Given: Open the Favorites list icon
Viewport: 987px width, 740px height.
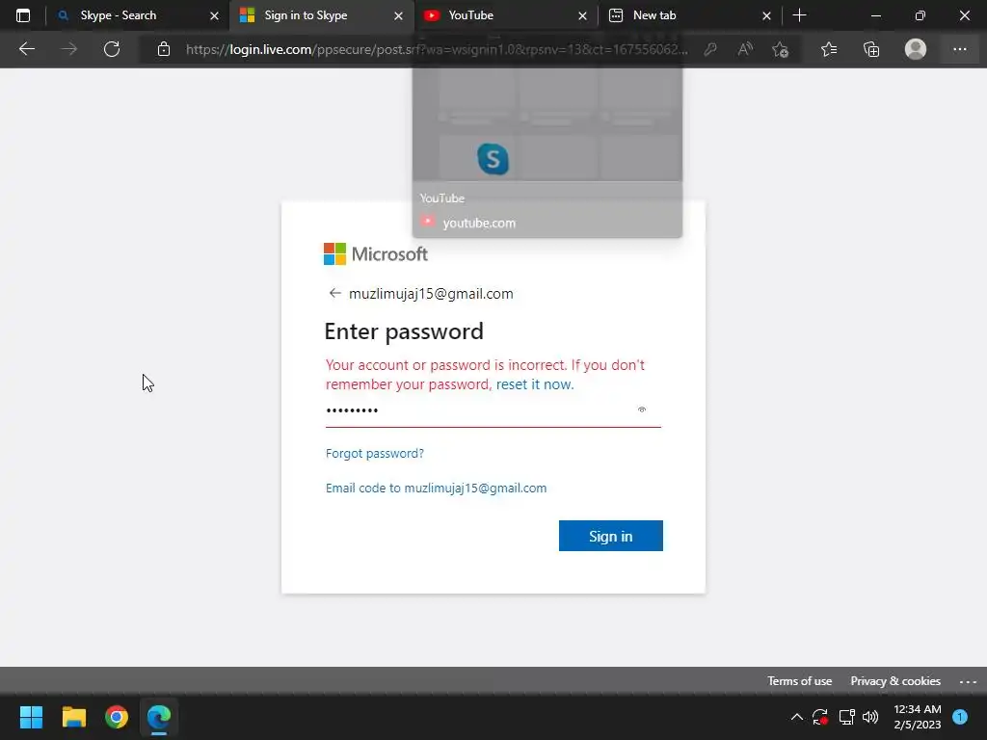Looking at the screenshot, I should 829,49.
